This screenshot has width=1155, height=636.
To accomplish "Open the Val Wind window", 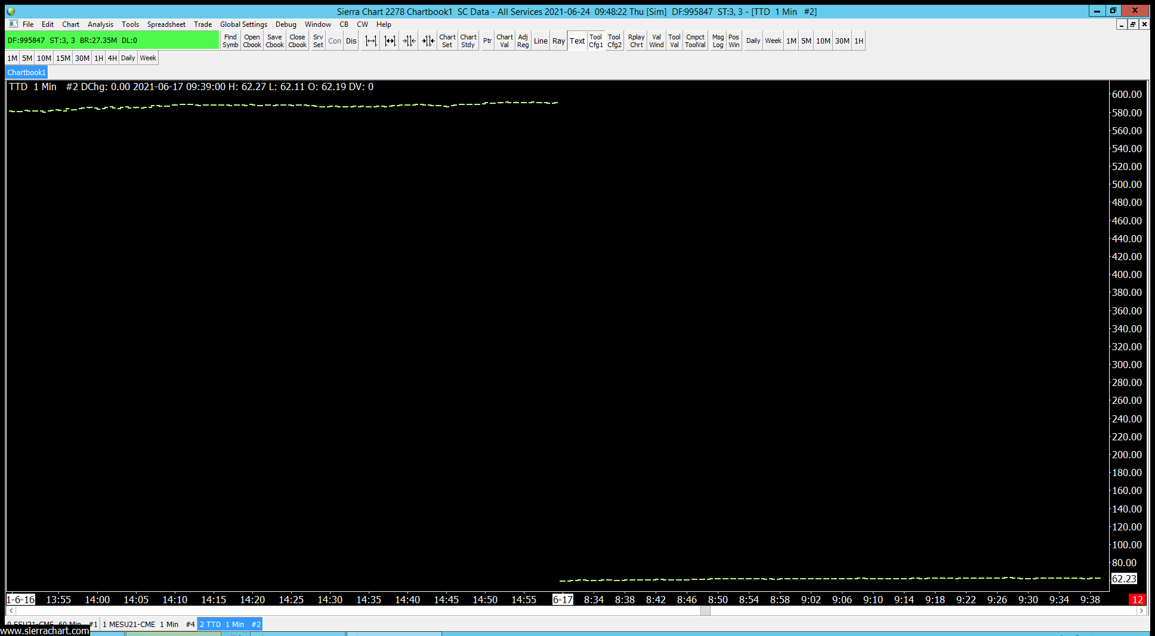I will click(656, 41).
